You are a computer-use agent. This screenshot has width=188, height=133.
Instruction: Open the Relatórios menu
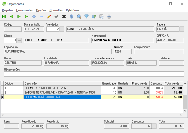(x=72, y=10)
